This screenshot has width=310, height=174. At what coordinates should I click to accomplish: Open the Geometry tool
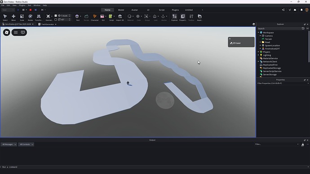pyautogui.click(x=48, y=17)
